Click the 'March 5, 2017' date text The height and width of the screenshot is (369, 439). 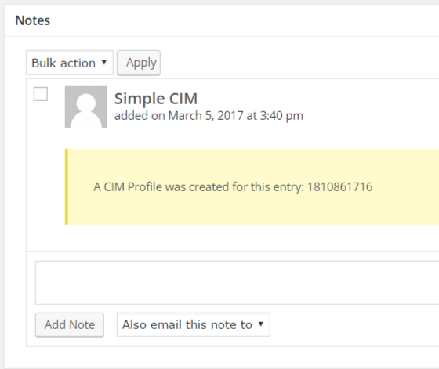(205, 115)
